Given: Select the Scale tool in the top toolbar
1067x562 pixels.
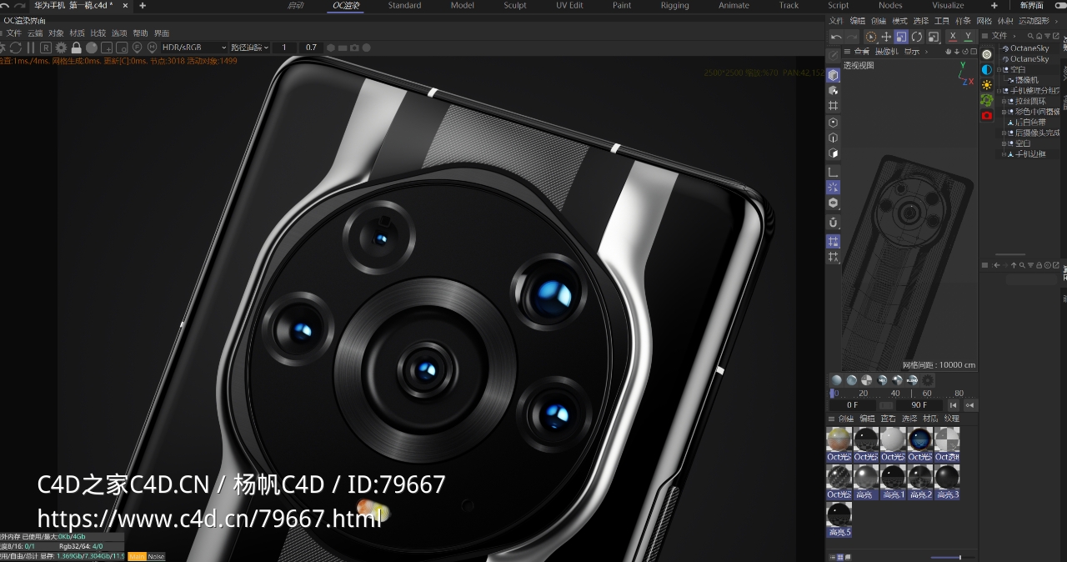Looking at the screenshot, I should (901, 37).
